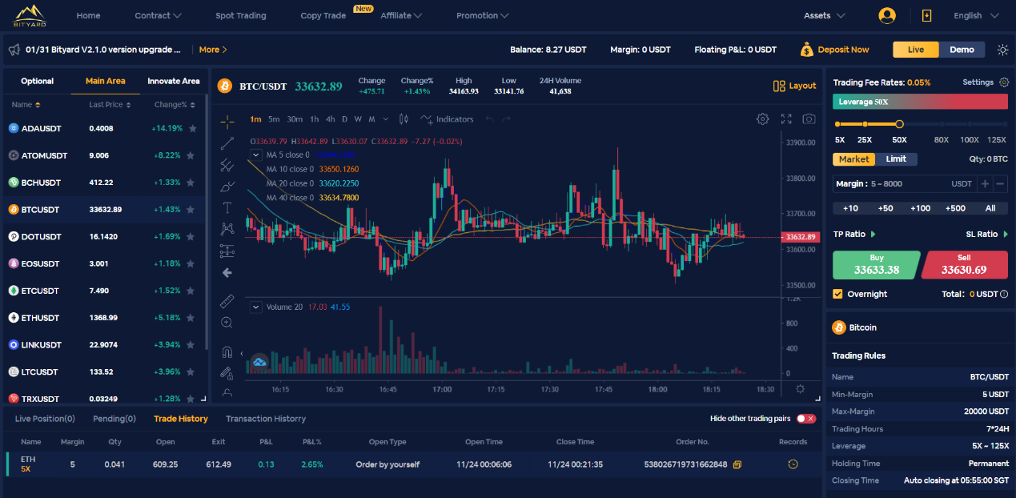Viewport: 1016px width, 498px height.
Task: Select the trend line drawing tool
Action: click(227, 143)
